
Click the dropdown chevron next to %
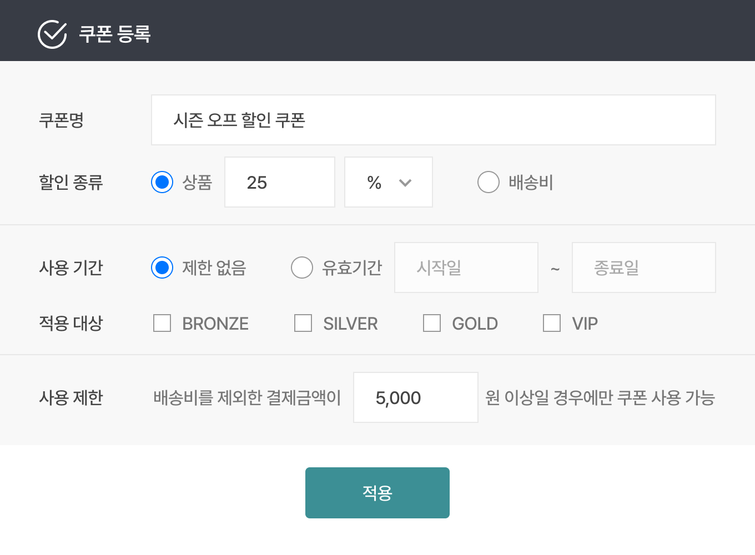click(405, 182)
